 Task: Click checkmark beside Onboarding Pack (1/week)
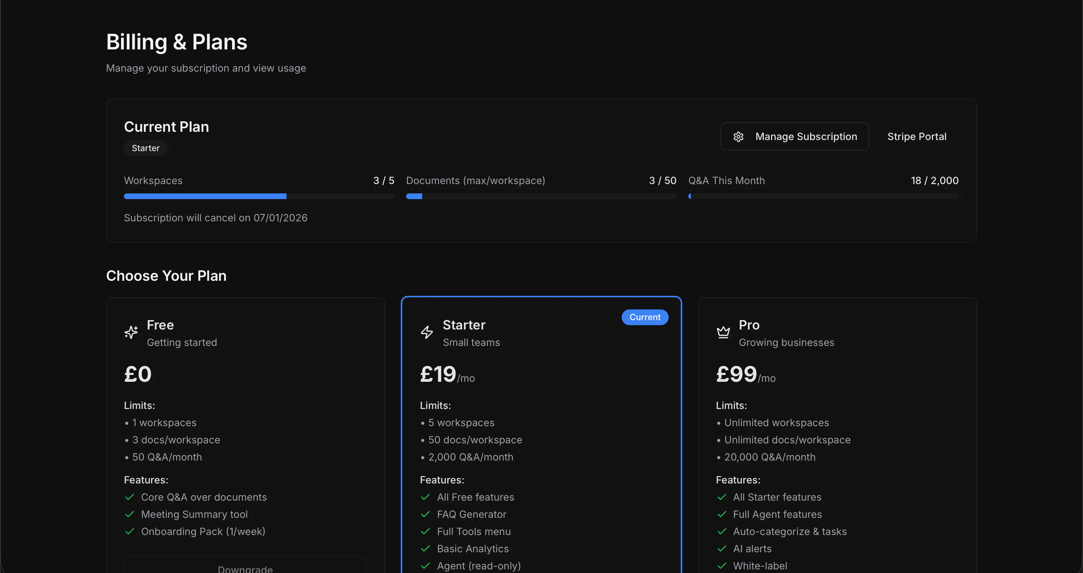(x=130, y=531)
